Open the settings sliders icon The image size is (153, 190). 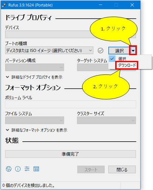27,169
